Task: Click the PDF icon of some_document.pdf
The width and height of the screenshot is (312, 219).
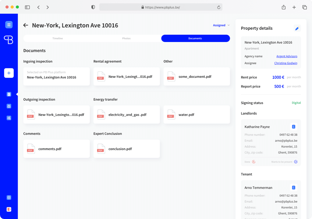Action: [171, 77]
